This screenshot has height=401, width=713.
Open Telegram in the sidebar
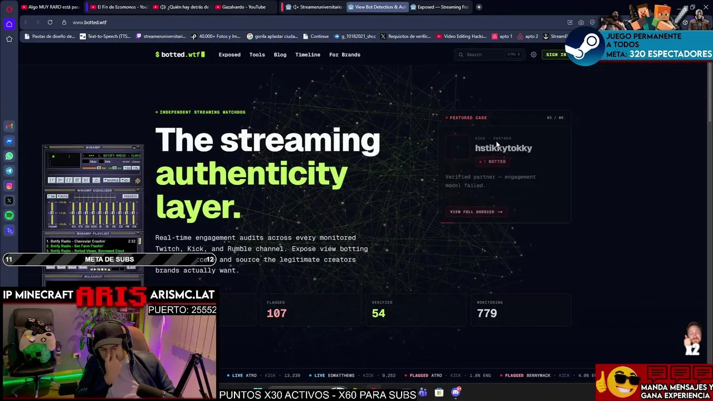(9, 171)
